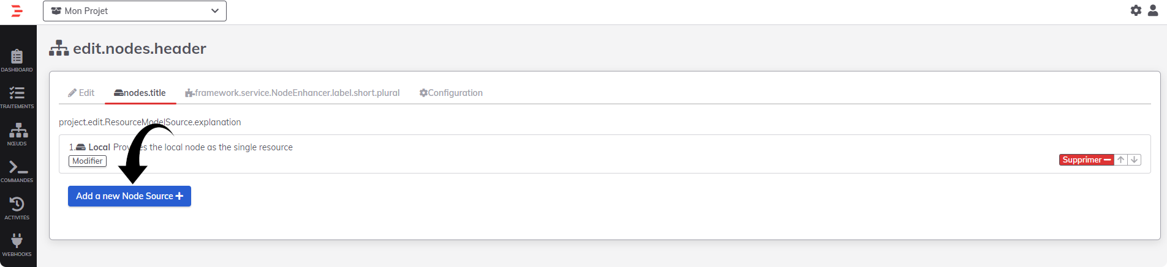Open the NodeEnhancer plugins tab

pyautogui.click(x=292, y=93)
